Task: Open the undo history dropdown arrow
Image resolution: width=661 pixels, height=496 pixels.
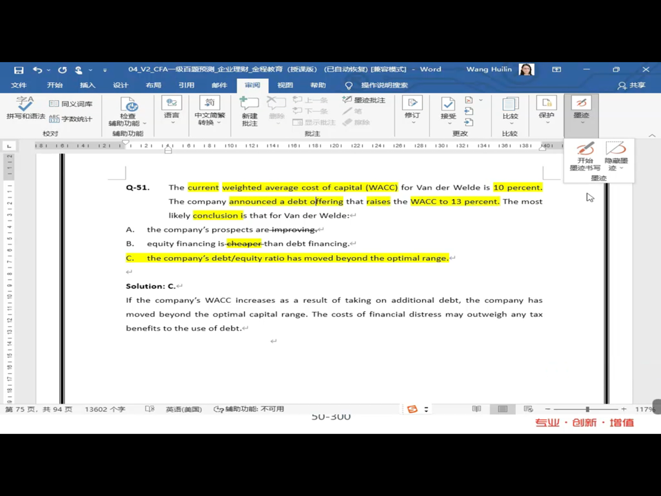Action: click(x=48, y=70)
